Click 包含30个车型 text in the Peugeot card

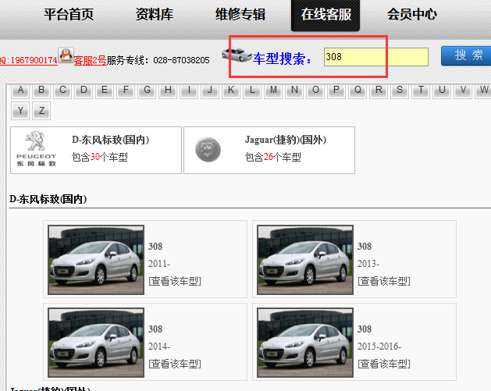coord(100,157)
